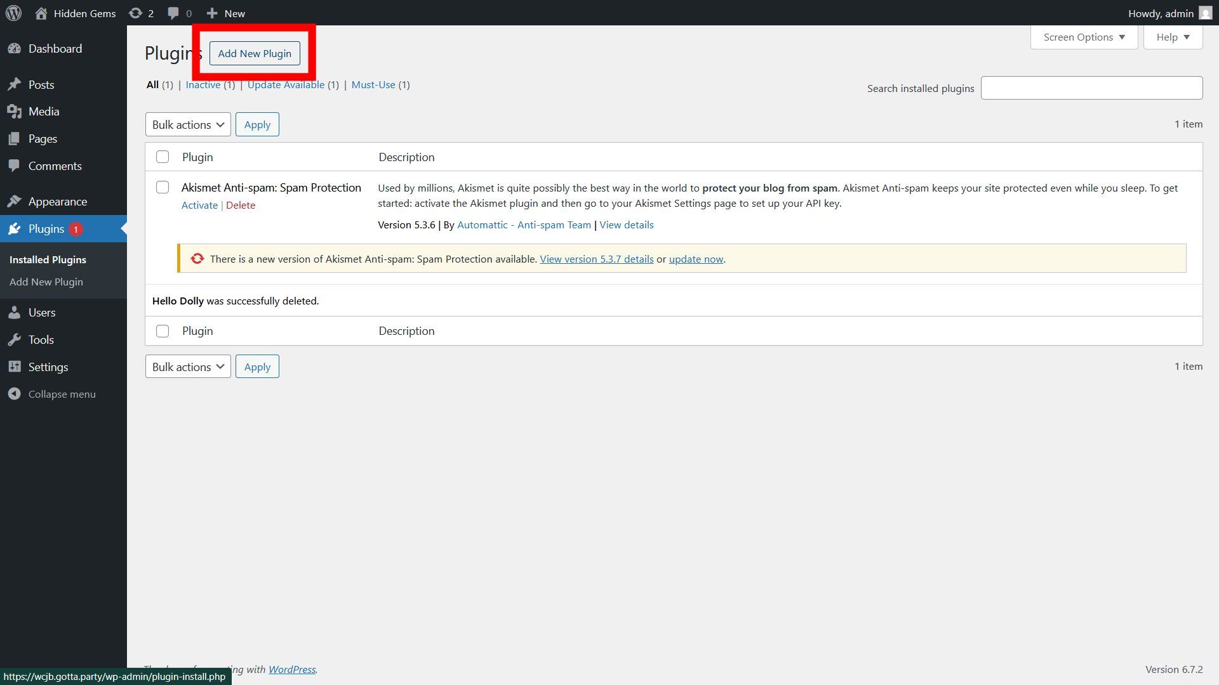The image size is (1219, 685).
Task: Go to Posts in sidebar
Action: (x=41, y=84)
